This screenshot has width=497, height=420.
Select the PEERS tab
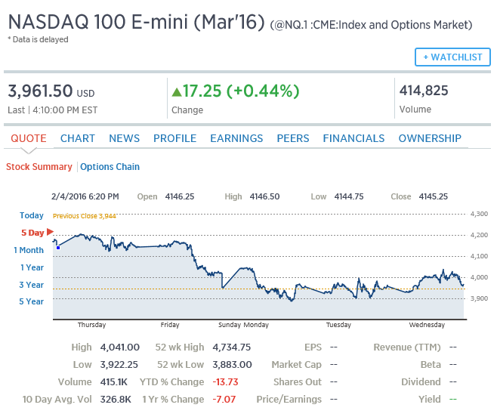click(293, 138)
